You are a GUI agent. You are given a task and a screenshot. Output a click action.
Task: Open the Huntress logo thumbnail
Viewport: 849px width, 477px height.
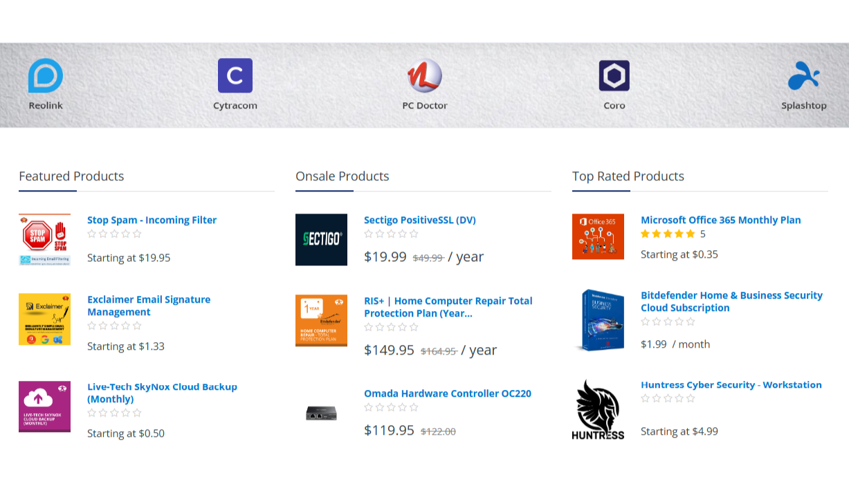[598, 409]
